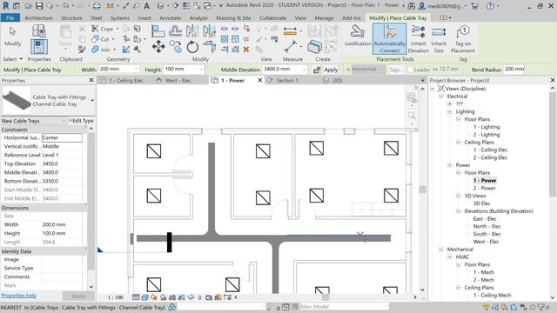Screen dimensions: 557x313
Task: Click the Apply button in options bar
Action: coord(331,70)
